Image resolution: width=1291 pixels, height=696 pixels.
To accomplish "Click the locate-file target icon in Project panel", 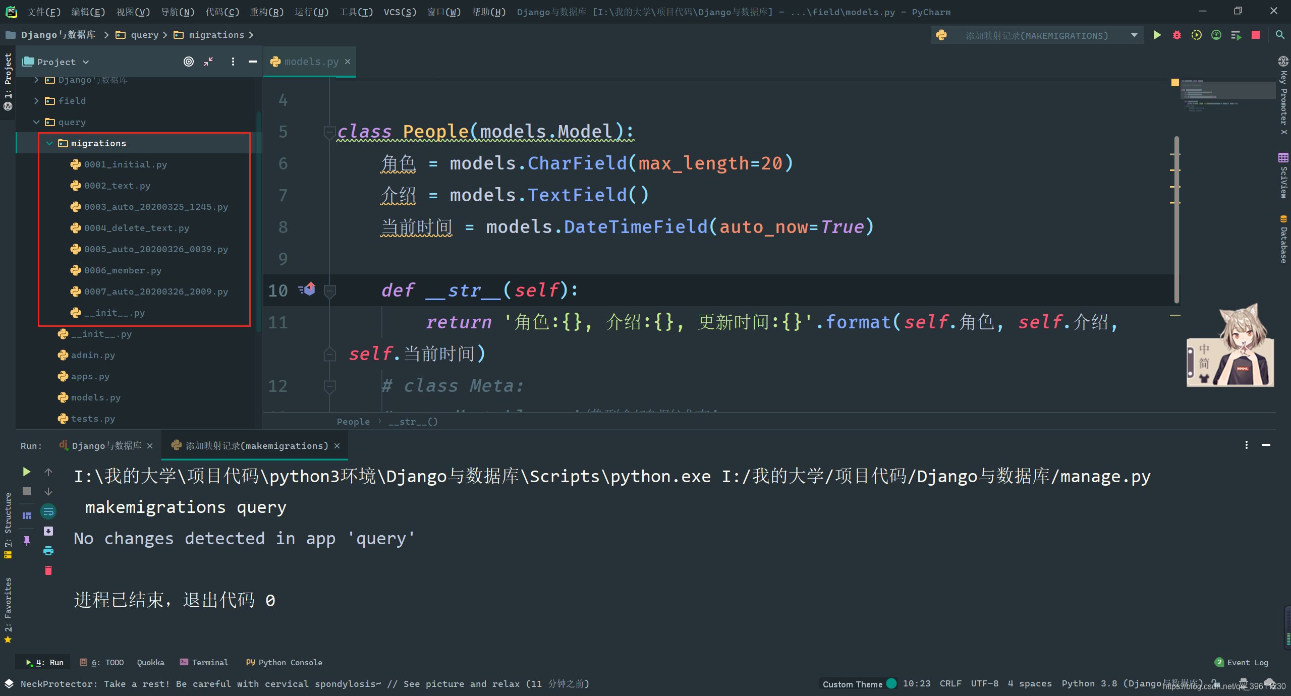I will [x=189, y=62].
